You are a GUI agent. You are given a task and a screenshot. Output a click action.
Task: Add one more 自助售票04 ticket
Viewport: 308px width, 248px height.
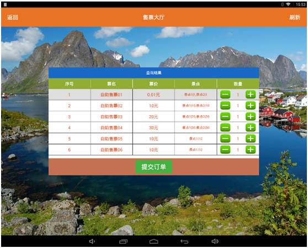click(251, 128)
